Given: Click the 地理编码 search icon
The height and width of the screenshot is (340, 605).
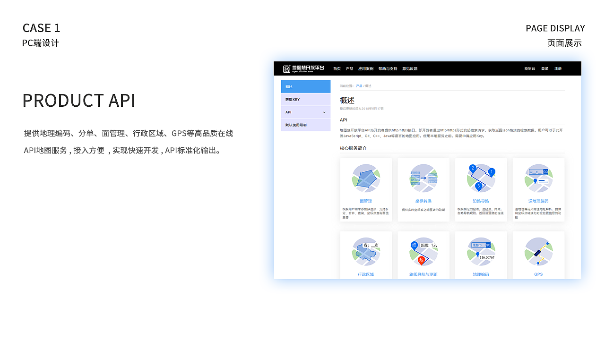Looking at the screenshot, I should pos(481,251).
